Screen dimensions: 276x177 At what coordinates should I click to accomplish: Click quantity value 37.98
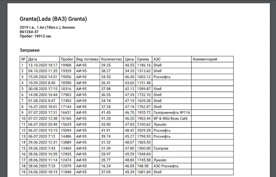pyautogui.click(x=106, y=89)
